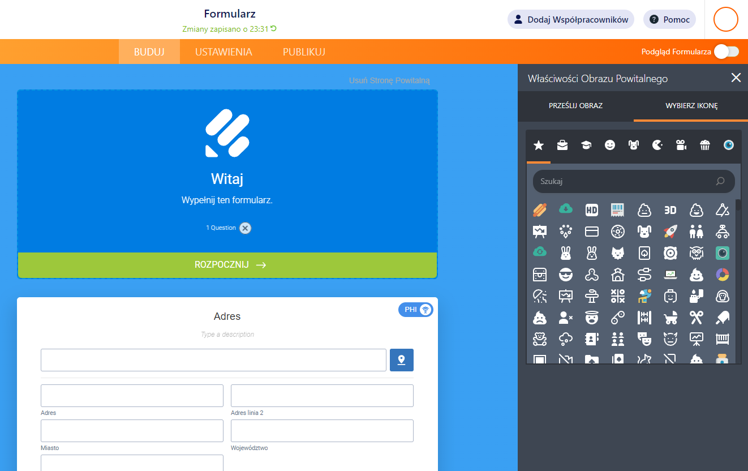Click the search magnifier icon
Screen dimensions: 748x471
(x=720, y=181)
